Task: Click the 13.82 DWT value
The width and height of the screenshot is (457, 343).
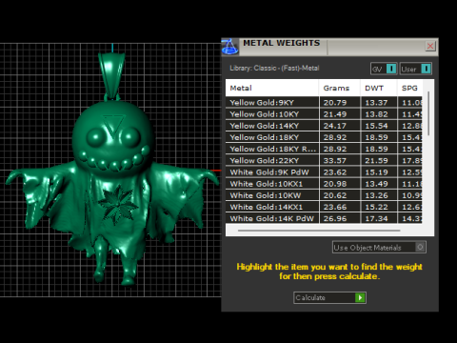Action: [x=376, y=114]
